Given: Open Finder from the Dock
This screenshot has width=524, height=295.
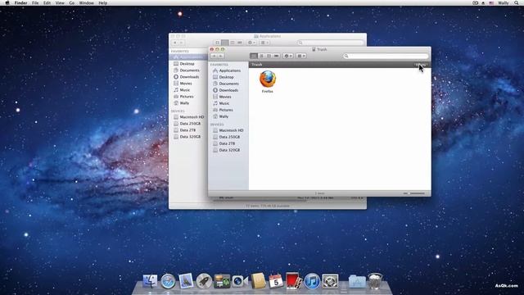Looking at the screenshot, I should (x=150, y=281).
